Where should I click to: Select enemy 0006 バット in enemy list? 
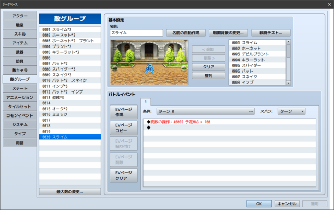[257, 71]
